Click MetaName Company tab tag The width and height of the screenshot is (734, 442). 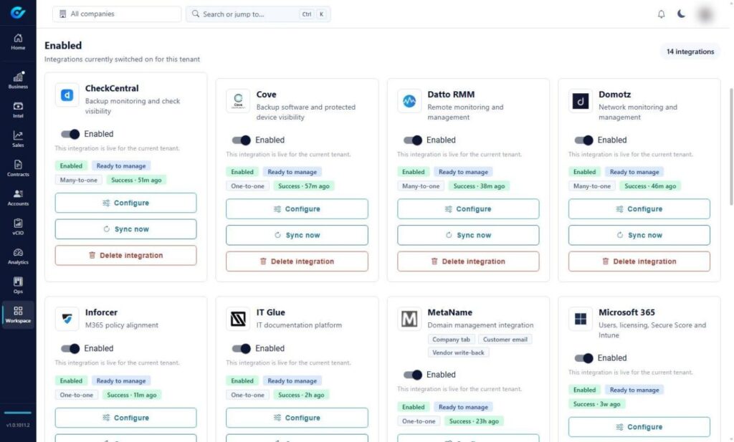452,340
